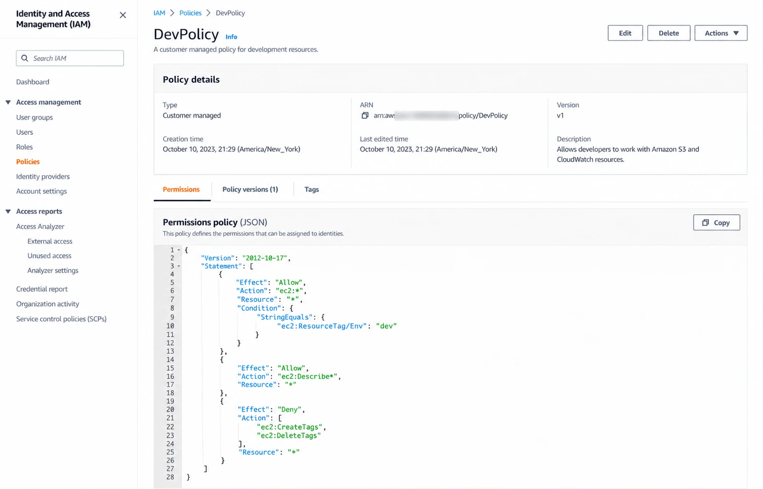Go to IAM breadcrumb link
Viewport: 763px width, 489px height.
pos(159,13)
